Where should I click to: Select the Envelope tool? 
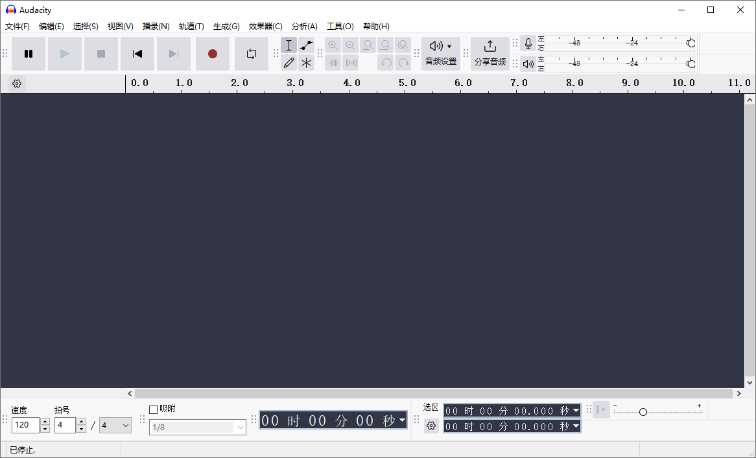(x=306, y=45)
